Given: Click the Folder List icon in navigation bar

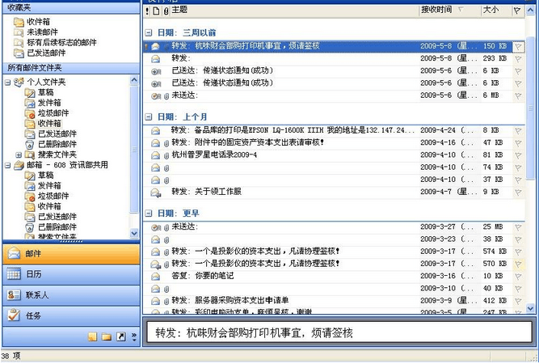Looking at the screenshot, I should [107, 336].
